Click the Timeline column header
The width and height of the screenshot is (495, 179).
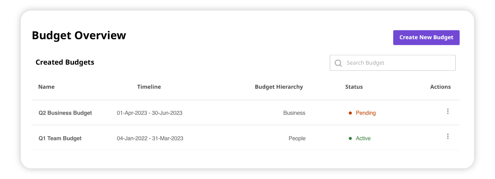[149, 87]
